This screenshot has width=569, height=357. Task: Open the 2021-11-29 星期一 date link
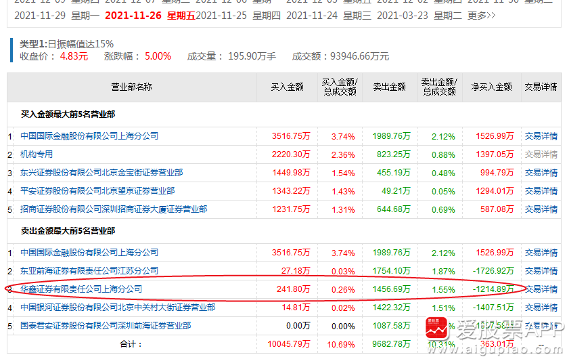(57, 16)
